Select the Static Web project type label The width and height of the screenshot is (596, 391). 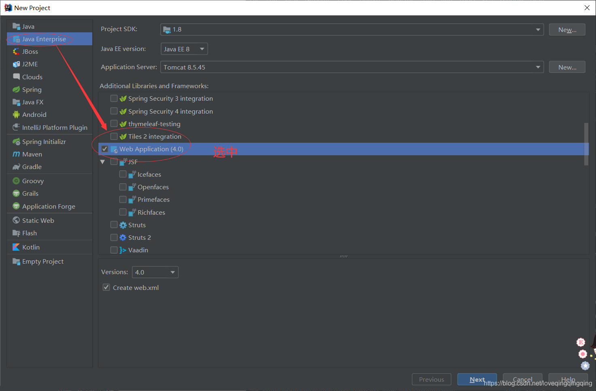point(38,220)
